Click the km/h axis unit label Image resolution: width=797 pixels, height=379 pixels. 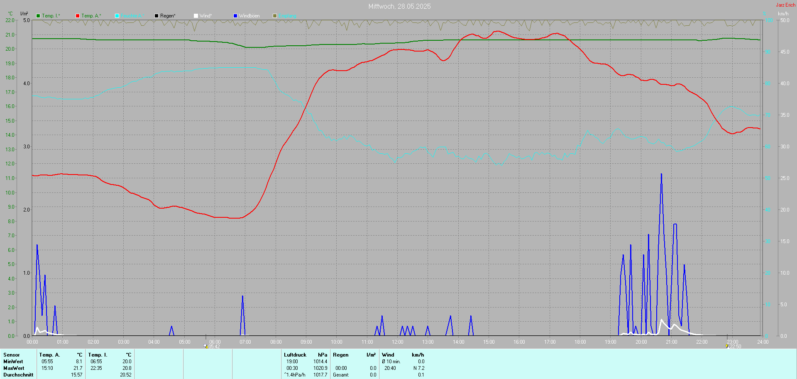pos(783,14)
